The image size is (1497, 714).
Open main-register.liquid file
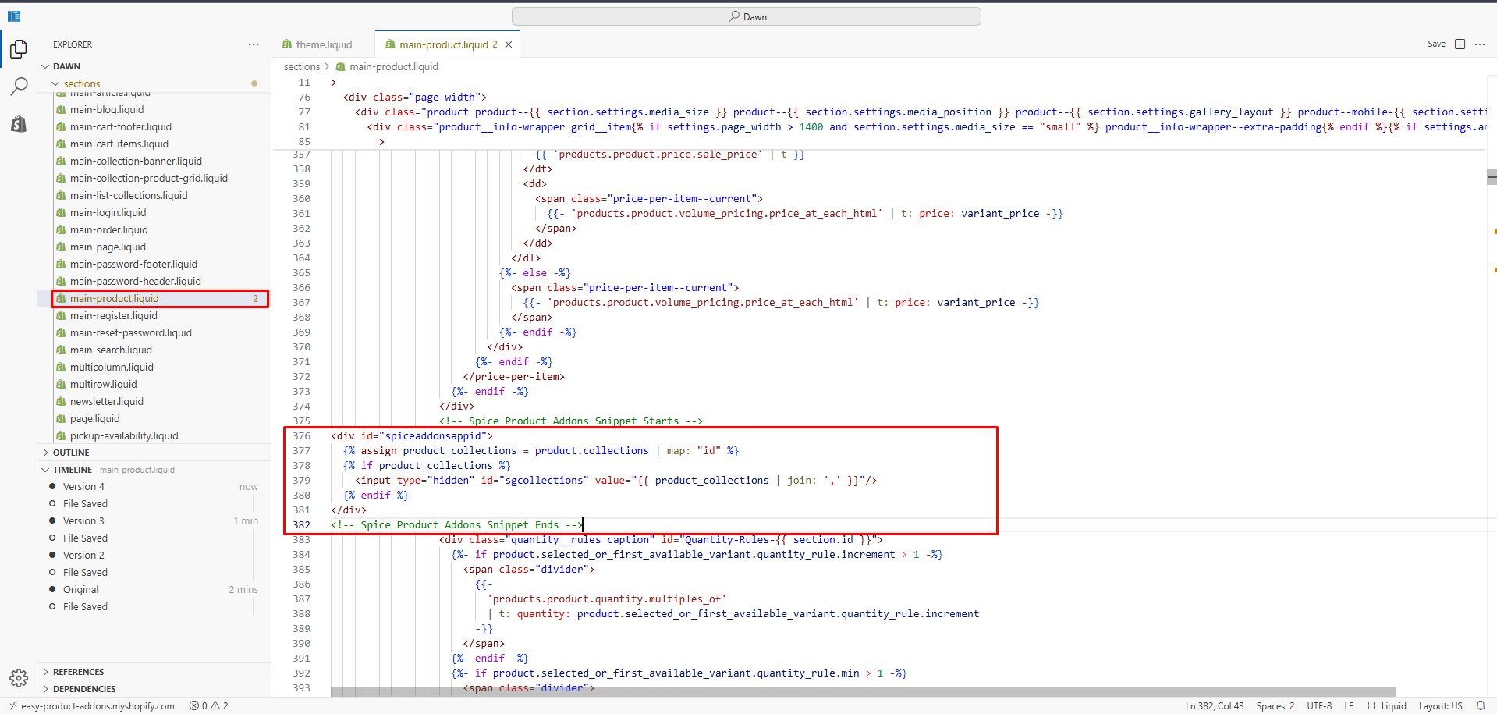114,316
